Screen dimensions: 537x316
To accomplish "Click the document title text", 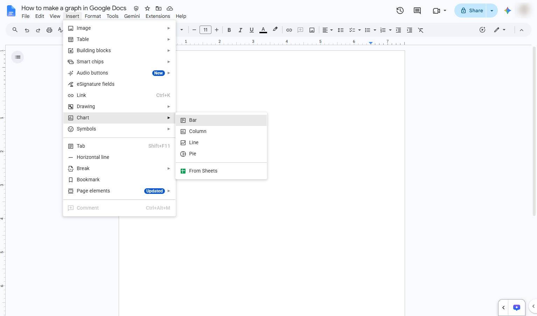I will point(74,8).
